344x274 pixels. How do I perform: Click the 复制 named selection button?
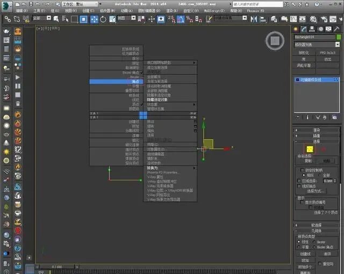click(x=308, y=161)
